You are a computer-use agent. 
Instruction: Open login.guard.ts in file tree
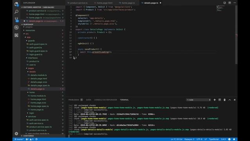coord(36,54)
